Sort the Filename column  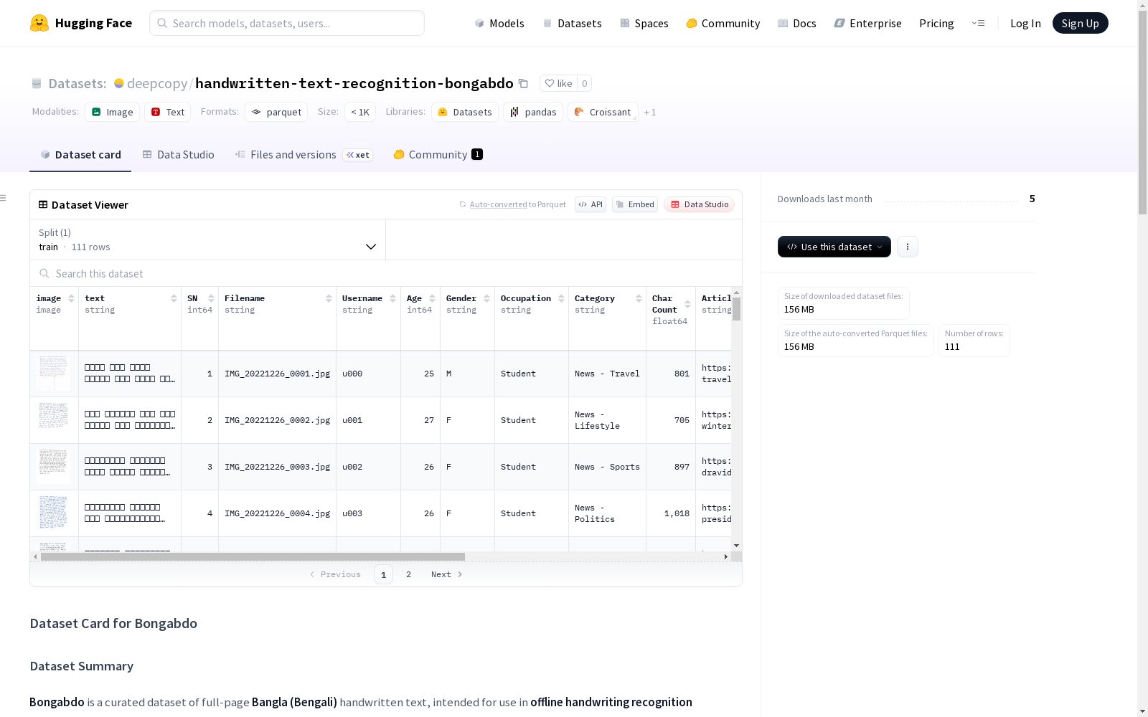[x=329, y=298]
